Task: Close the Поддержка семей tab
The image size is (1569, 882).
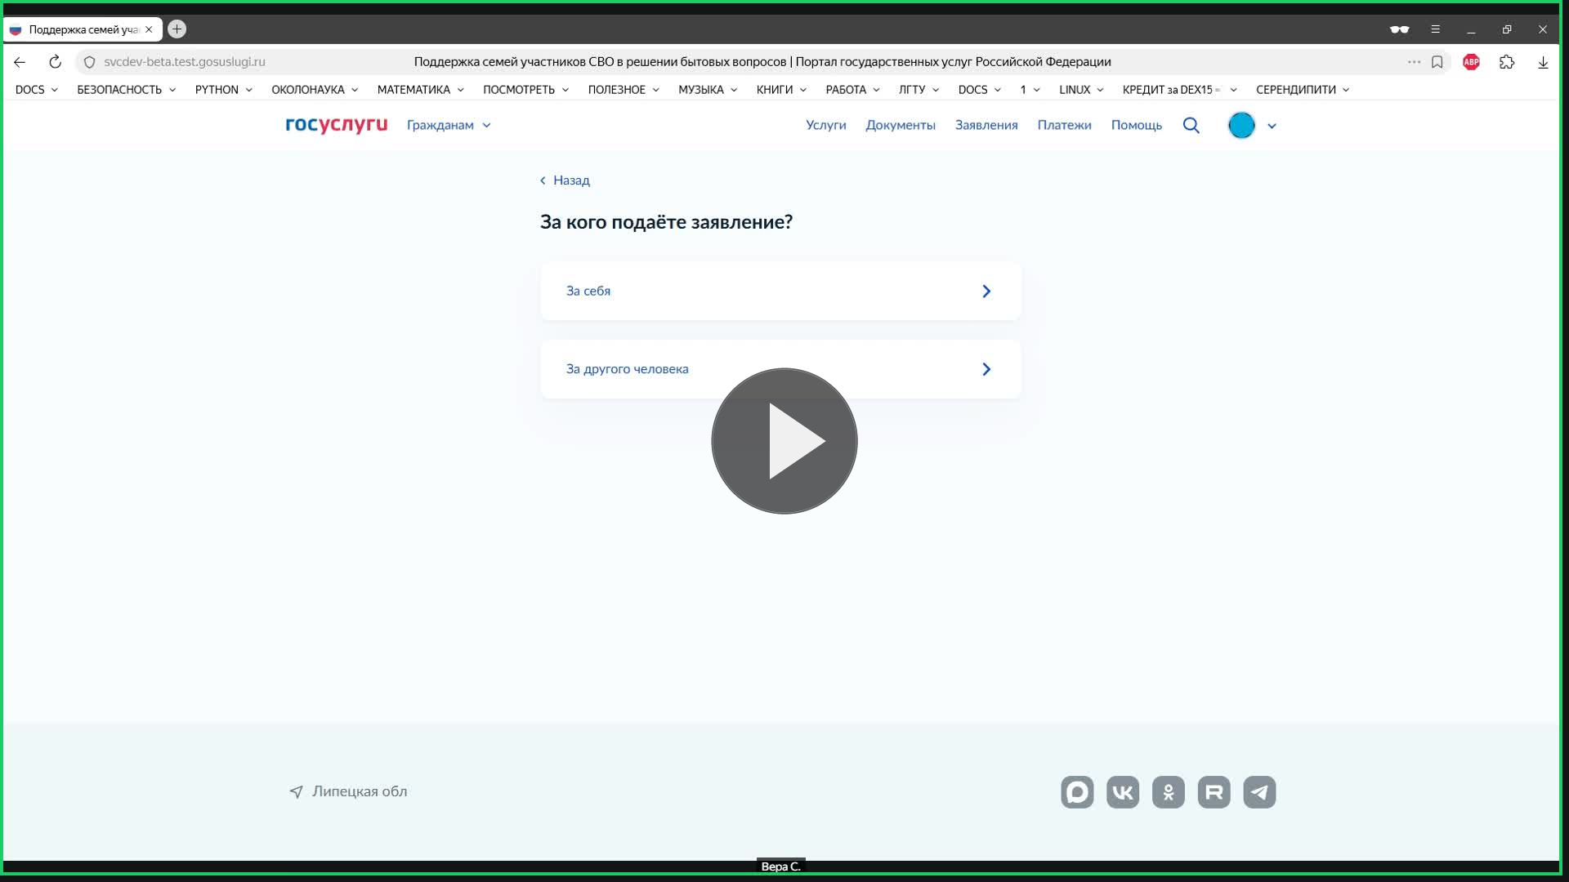Action: pos(149,29)
